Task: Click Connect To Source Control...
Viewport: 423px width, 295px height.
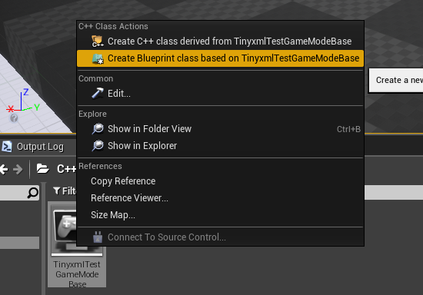Action: pyautogui.click(x=220, y=237)
